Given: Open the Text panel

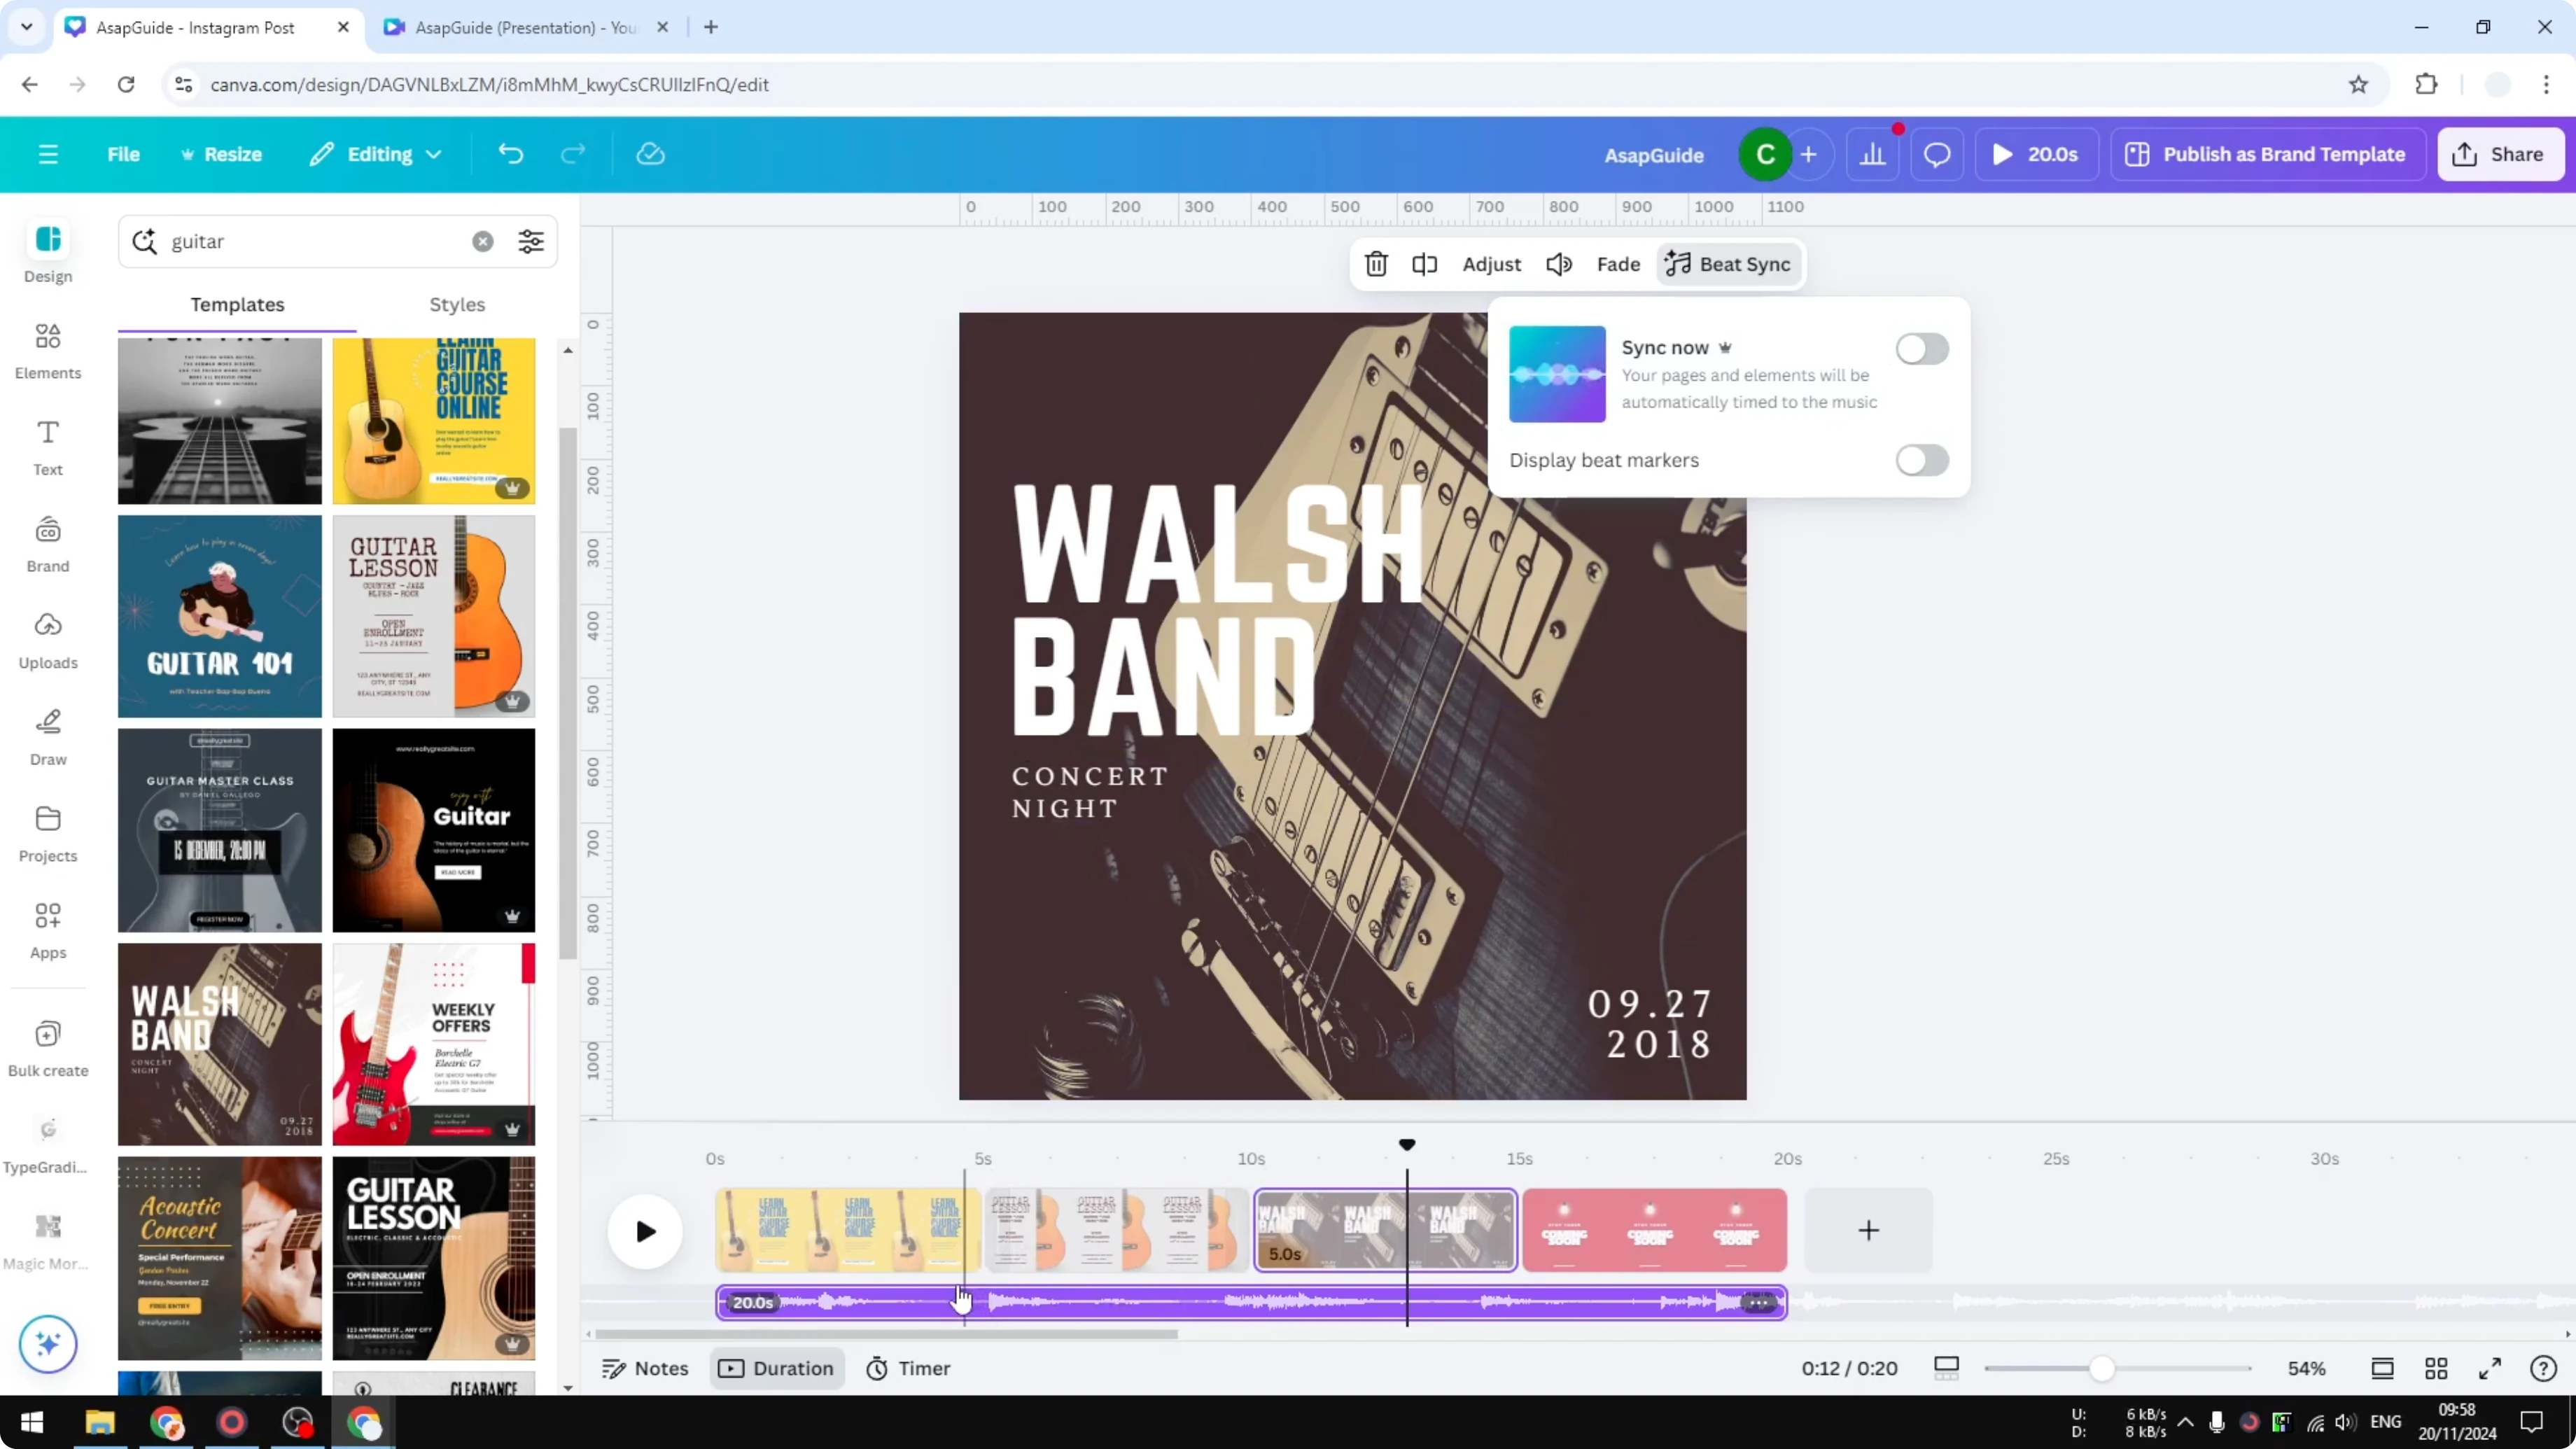Looking at the screenshot, I should point(47,447).
